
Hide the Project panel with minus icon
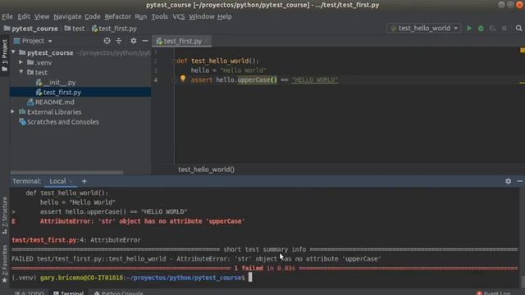(x=144, y=41)
